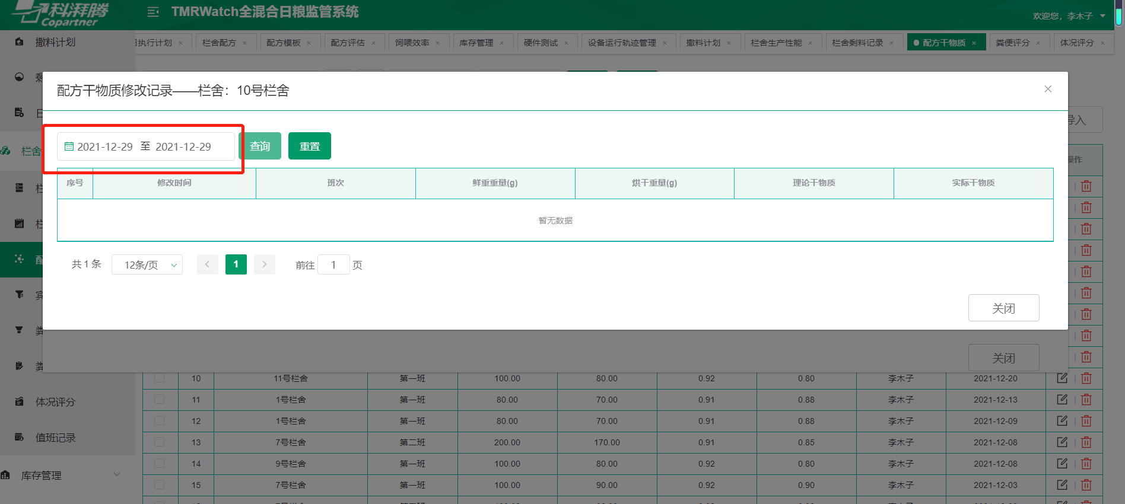Screen dimensions: 1125x504
Task: Click the 关闭 button in the dialog
Action: click(x=1003, y=308)
